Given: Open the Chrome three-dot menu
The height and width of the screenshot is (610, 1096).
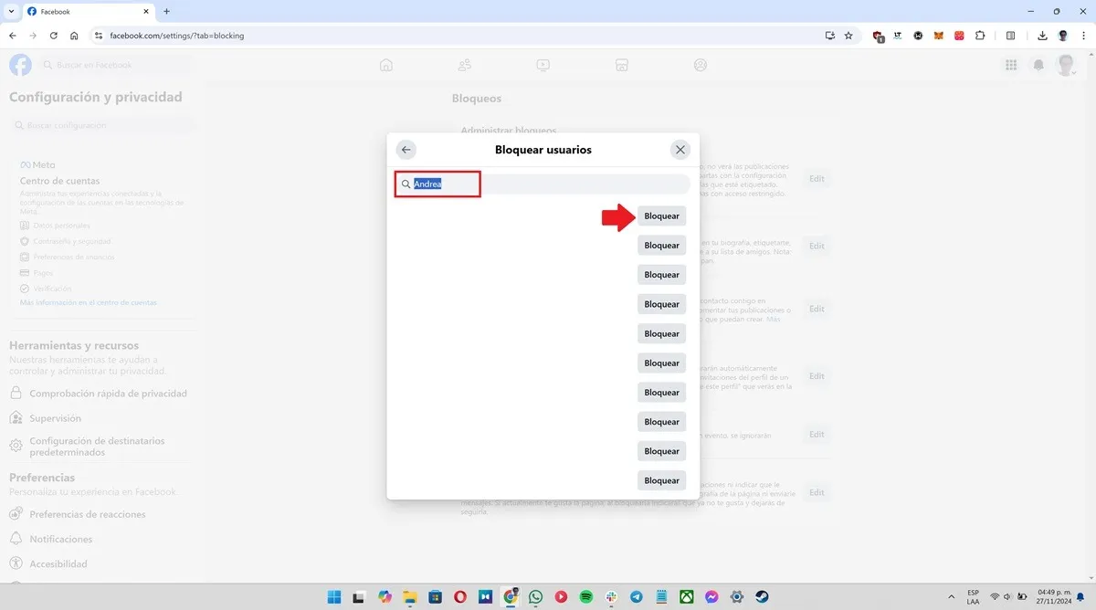Looking at the screenshot, I should 1083,36.
